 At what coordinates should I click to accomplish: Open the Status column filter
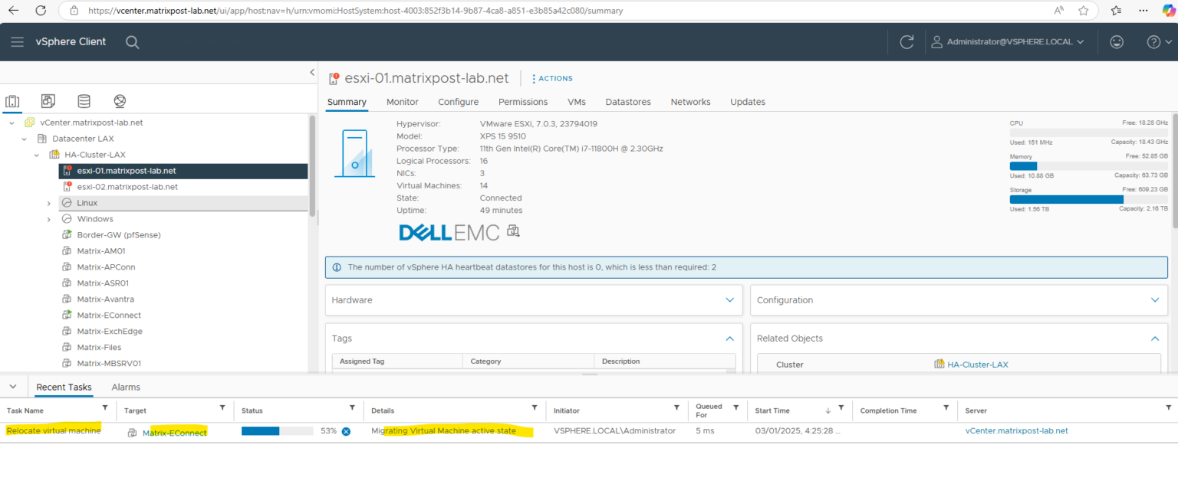coord(352,410)
